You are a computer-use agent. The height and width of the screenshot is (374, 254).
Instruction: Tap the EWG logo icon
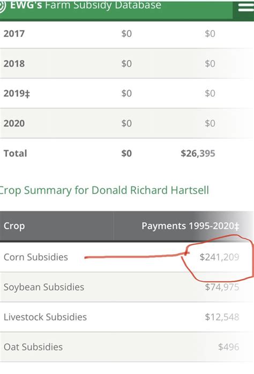tap(2, 6)
